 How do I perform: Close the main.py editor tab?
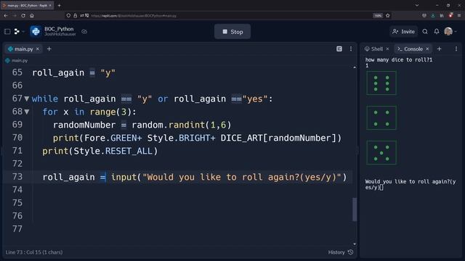point(38,49)
